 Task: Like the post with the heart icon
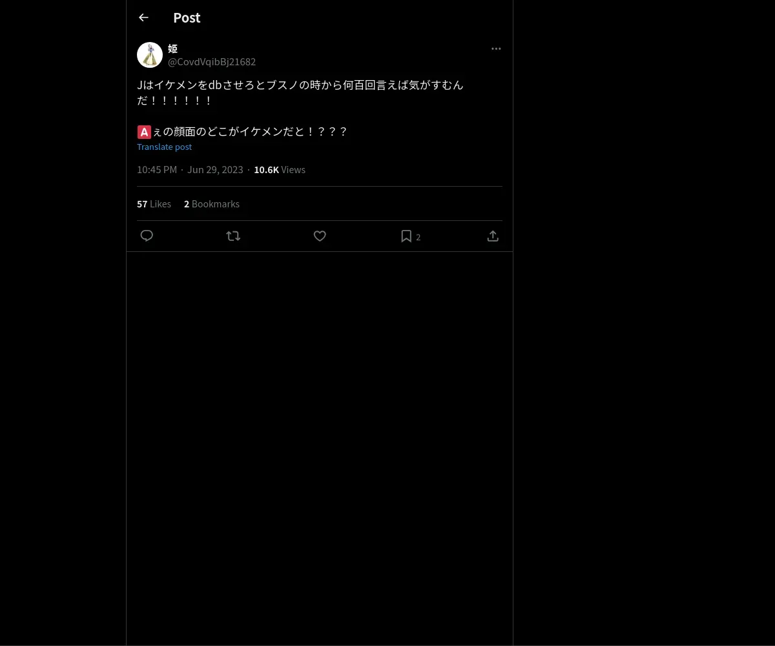320,236
